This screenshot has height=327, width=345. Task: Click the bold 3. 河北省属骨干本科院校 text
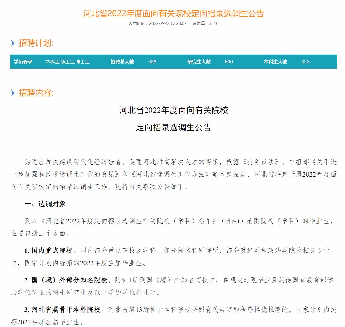(62, 310)
